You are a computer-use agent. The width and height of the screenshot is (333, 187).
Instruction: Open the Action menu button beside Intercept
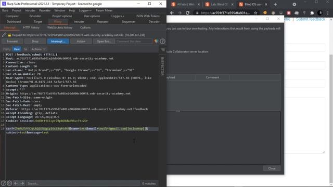click(81, 42)
